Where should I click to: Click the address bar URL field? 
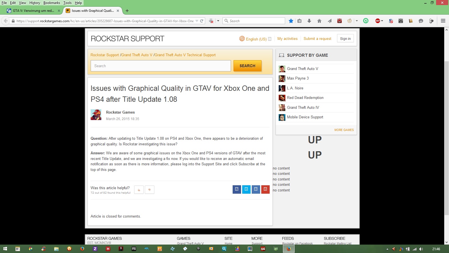pyautogui.click(x=105, y=21)
